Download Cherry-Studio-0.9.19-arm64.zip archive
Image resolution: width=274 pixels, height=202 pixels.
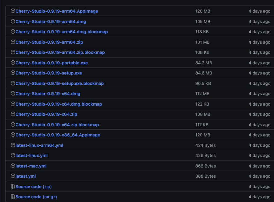coord(49,42)
